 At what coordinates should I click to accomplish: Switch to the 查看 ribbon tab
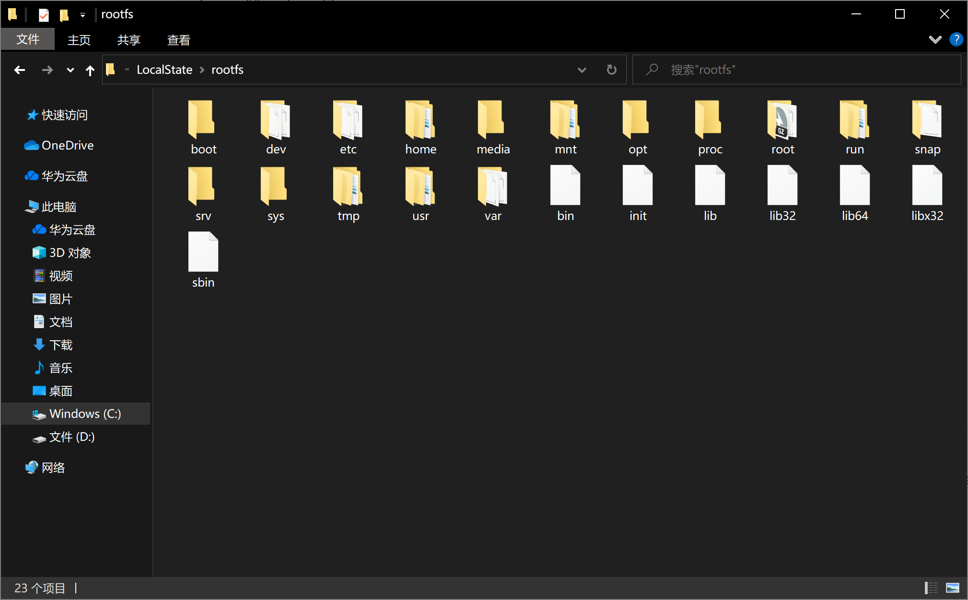178,40
